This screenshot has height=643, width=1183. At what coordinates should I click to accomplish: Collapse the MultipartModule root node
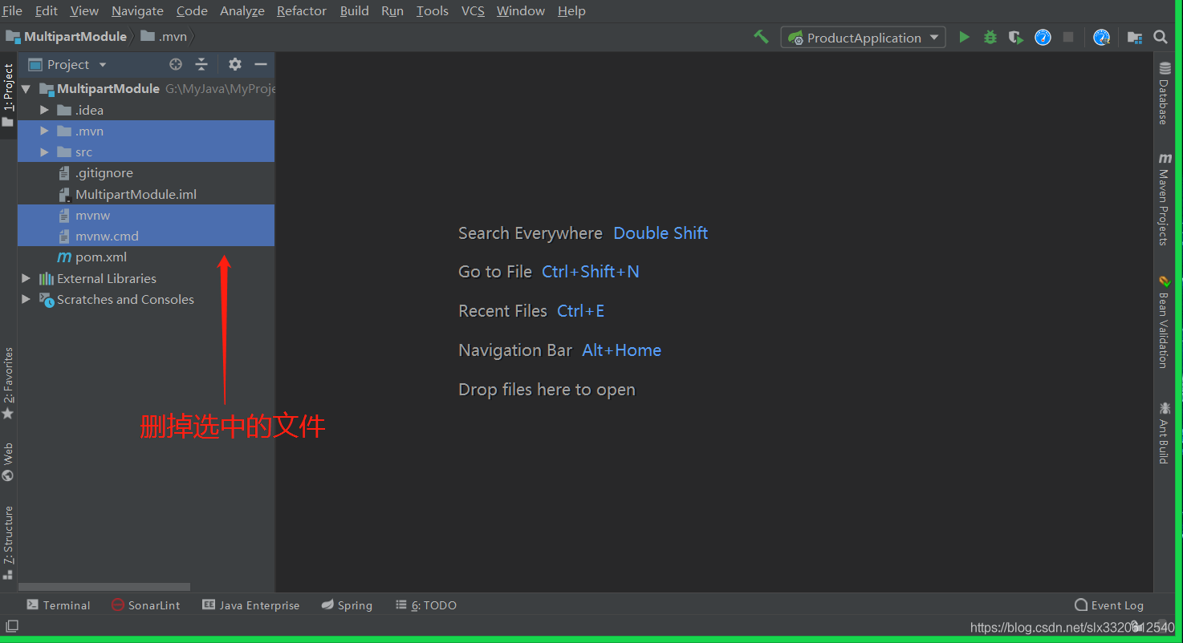[x=26, y=89]
